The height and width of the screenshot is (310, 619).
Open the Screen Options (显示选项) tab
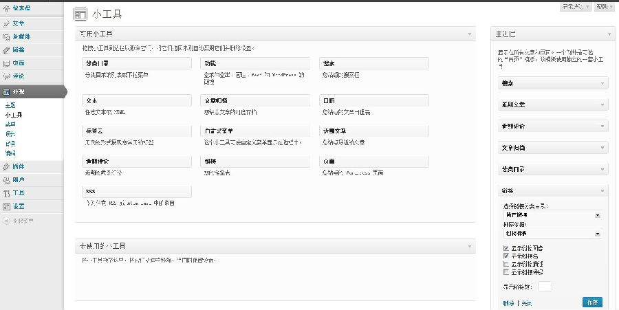576,6
